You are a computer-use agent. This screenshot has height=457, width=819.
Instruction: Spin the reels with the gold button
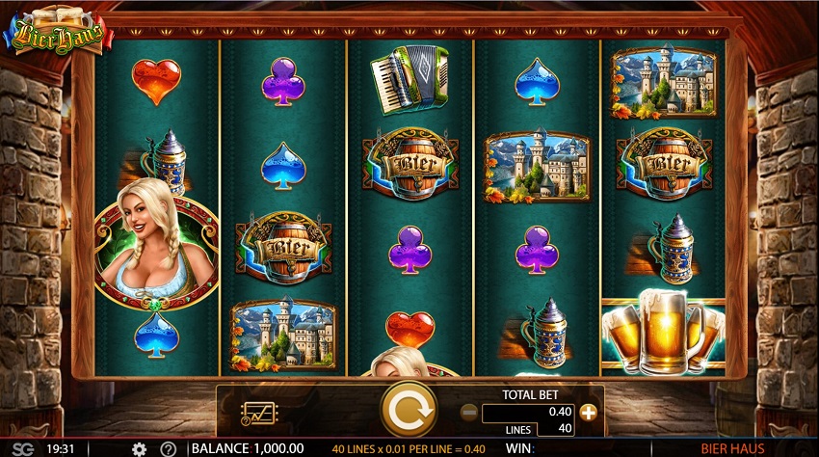click(x=409, y=411)
